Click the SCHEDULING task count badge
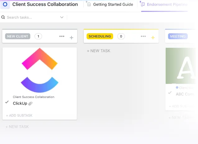The width and height of the screenshot is (198, 144). tap(121, 36)
